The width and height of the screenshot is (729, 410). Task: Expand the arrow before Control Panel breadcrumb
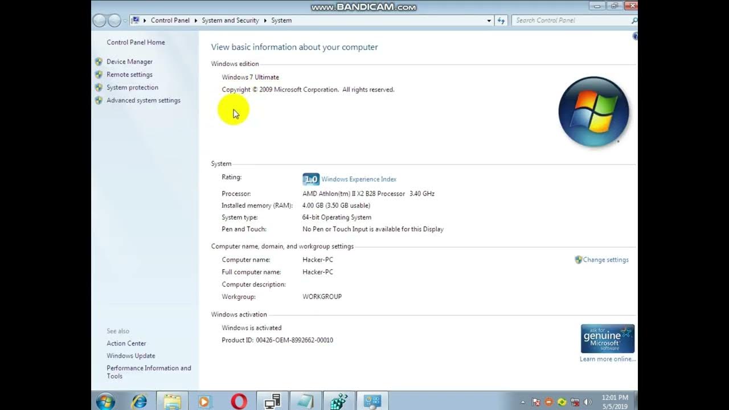pos(145,20)
